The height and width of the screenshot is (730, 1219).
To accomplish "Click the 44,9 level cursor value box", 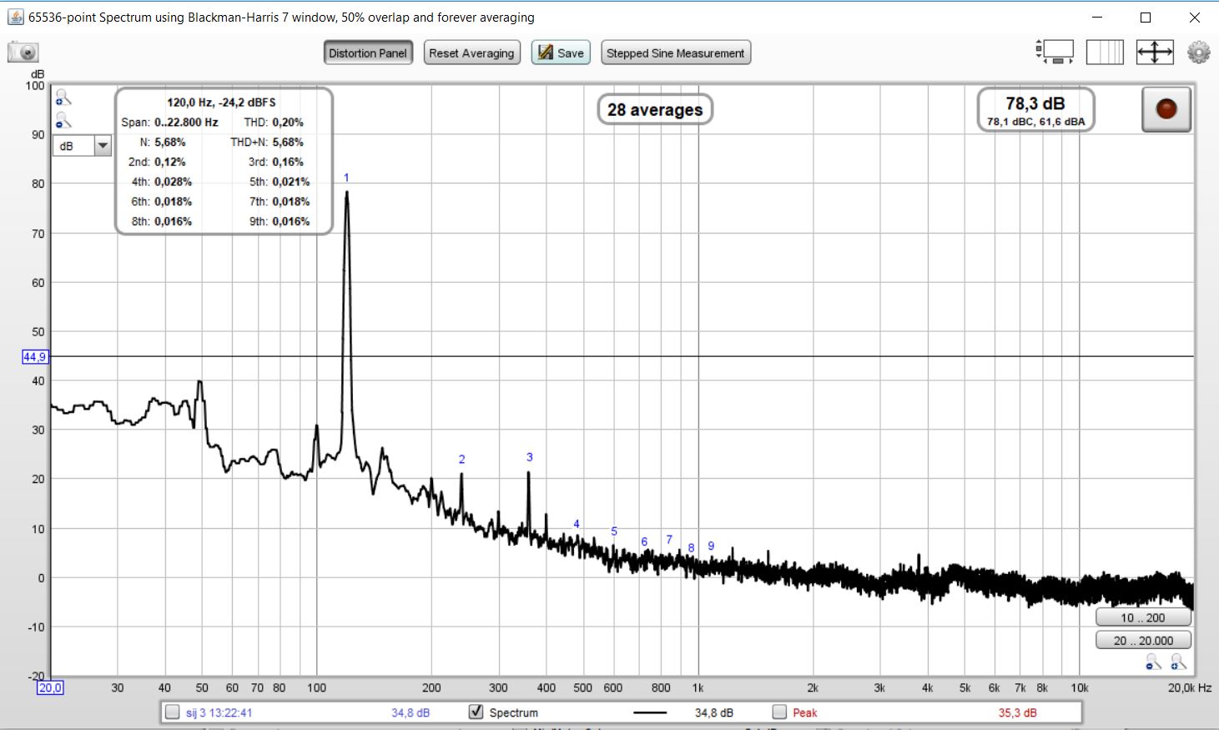I will tap(35, 357).
